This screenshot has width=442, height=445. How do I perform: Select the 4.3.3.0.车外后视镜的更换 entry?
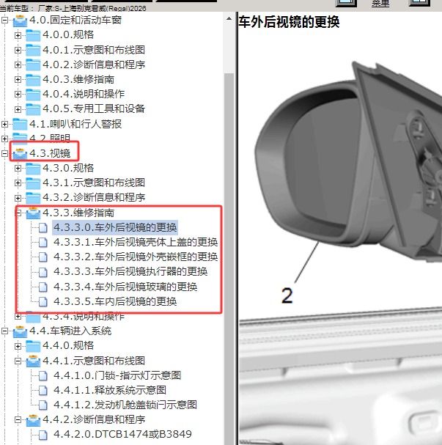[115, 227]
